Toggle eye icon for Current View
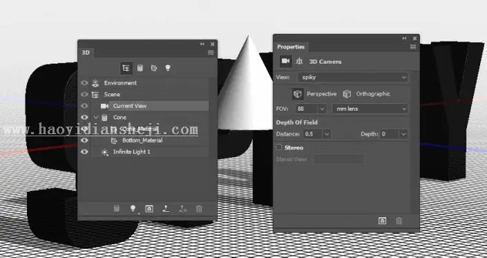 coord(84,106)
